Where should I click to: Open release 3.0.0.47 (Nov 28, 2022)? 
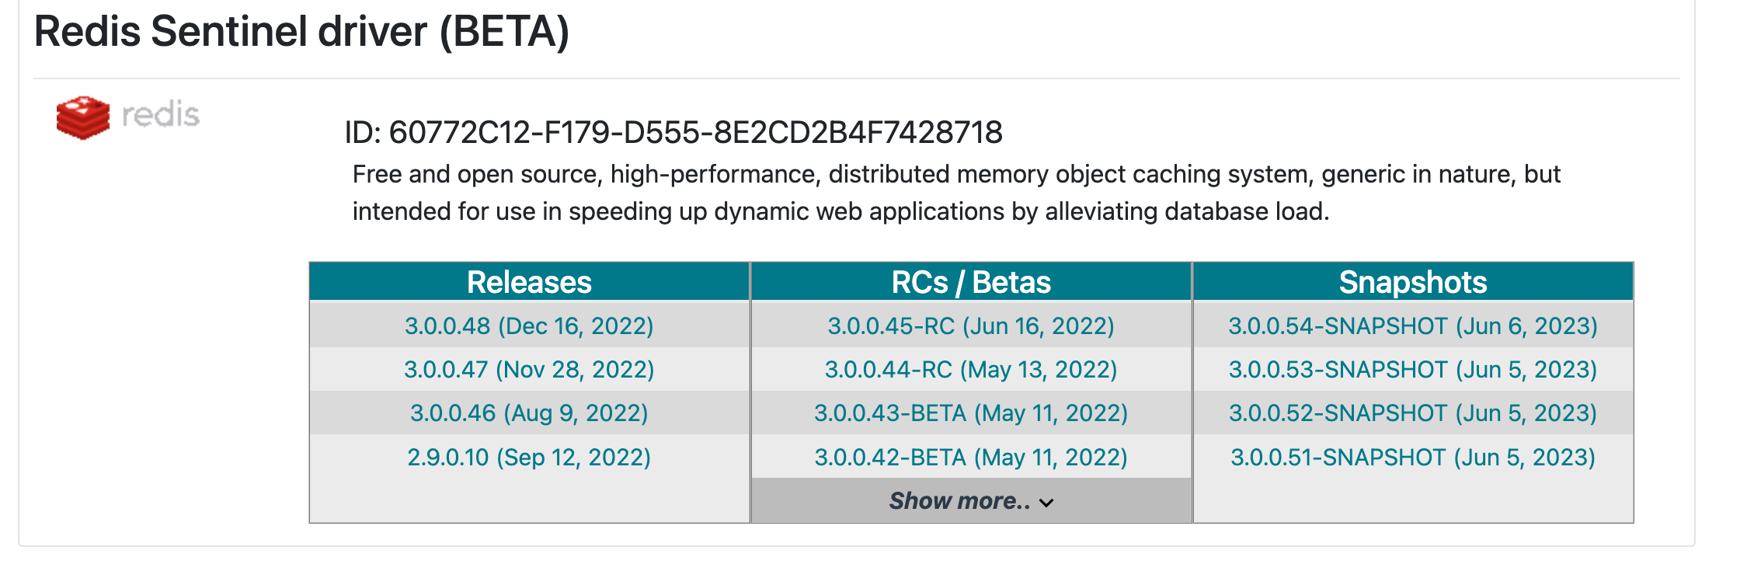pyautogui.click(x=529, y=369)
